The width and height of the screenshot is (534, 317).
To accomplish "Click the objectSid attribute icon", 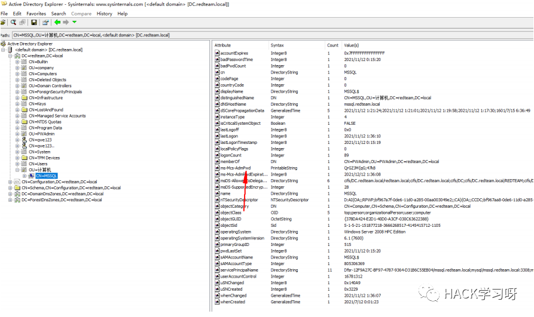I will 217,226.
